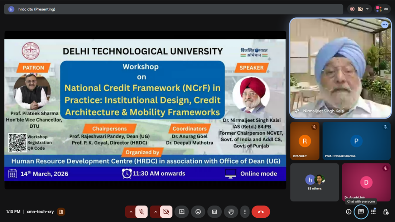Viewport: 395px width, 222px height.
Task: Raise hand in the meeting
Action: tap(231, 212)
